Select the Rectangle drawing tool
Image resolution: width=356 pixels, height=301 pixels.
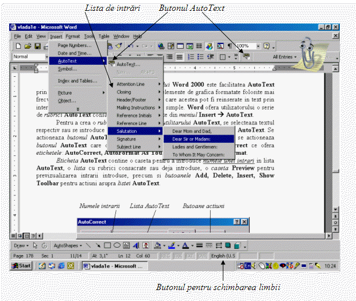[107, 245]
